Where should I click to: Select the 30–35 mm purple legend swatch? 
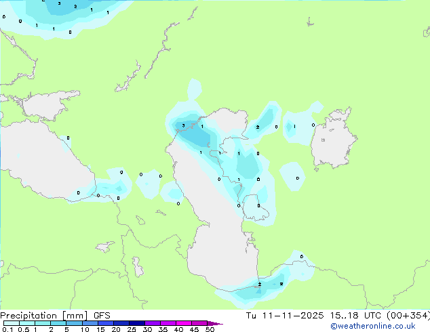(x=152, y=323)
